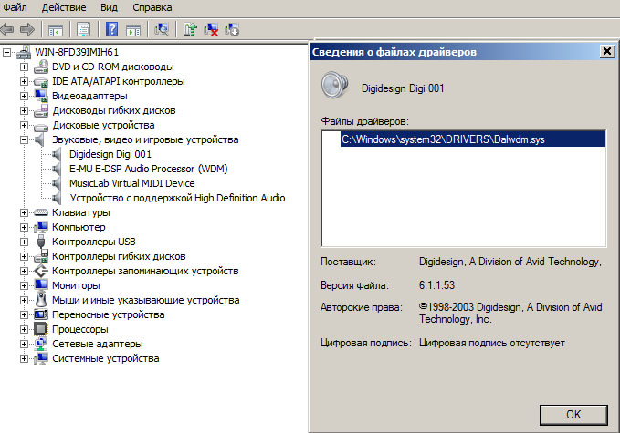
Task: Expand Дисковые устройства node
Action: [x=24, y=125]
